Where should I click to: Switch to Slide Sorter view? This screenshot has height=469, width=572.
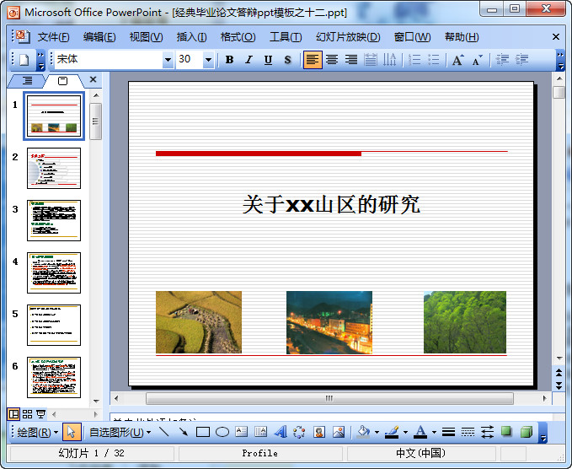[x=27, y=414]
